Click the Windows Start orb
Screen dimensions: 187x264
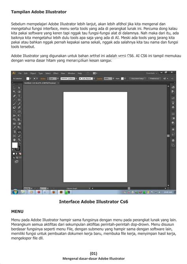pyautogui.click(x=15, y=192)
